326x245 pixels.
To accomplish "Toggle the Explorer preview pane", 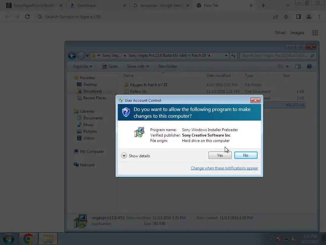I will click(298, 66).
